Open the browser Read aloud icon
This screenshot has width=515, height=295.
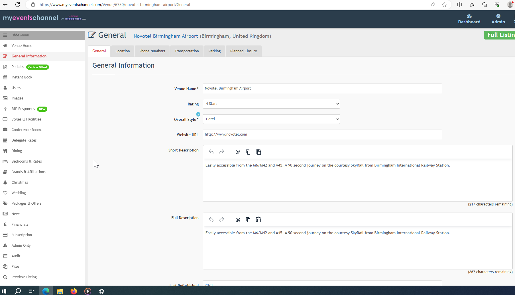pos(433,5)
